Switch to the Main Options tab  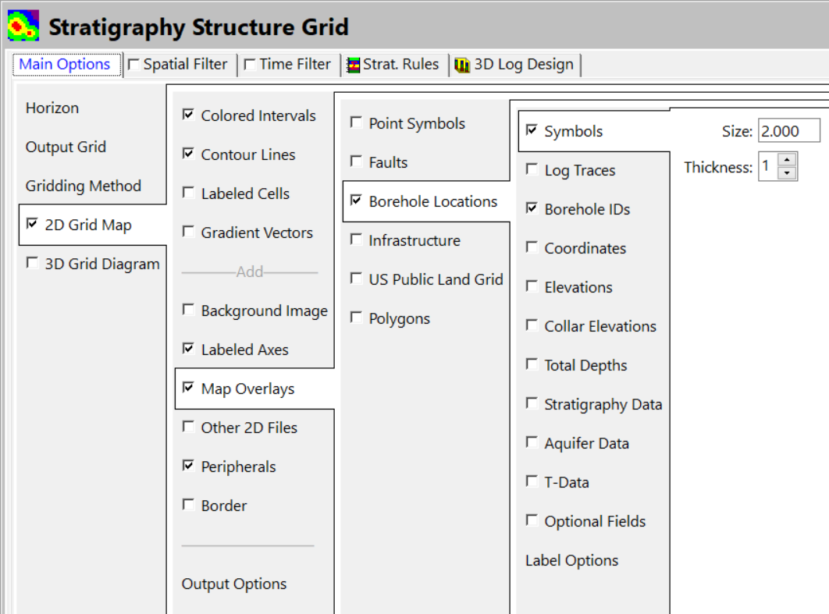(65, 65)
